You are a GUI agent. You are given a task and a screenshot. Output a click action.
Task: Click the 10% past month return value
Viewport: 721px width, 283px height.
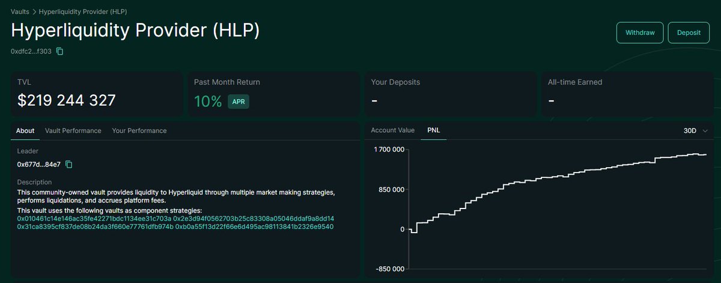[208, 101]
